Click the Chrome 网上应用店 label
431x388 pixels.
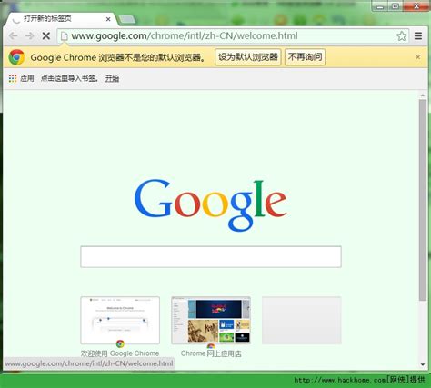[211, 353]
